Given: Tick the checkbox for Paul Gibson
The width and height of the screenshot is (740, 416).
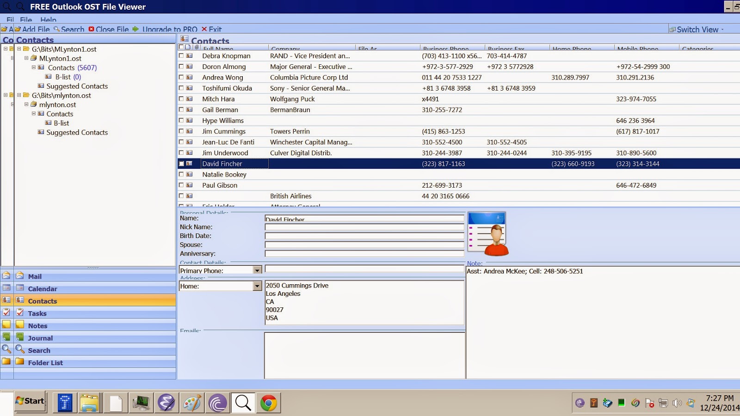Looking at the screenshot, I should (x=181, y=185).
